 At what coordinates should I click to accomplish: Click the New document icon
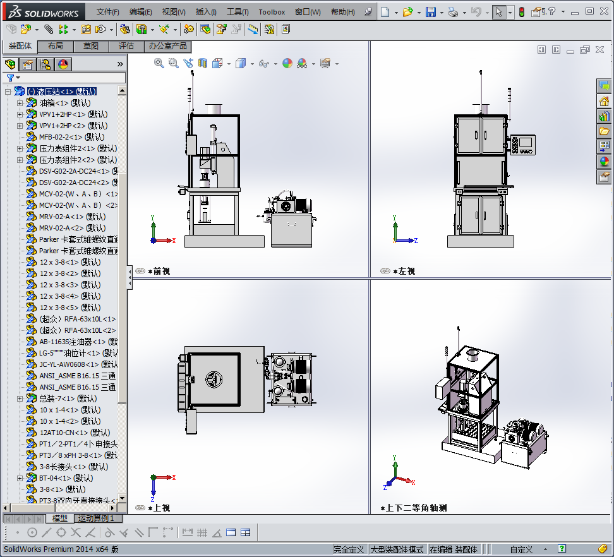pos(385,12)
